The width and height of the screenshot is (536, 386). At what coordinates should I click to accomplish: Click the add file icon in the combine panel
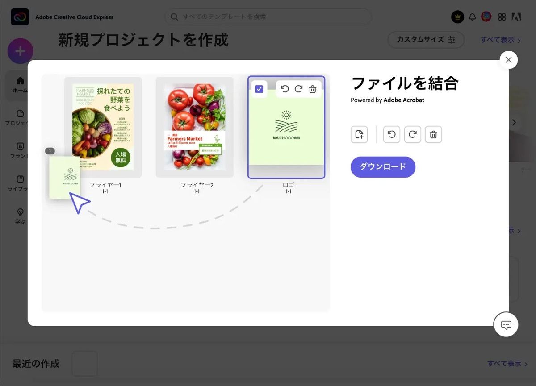(x=359, y=134)
